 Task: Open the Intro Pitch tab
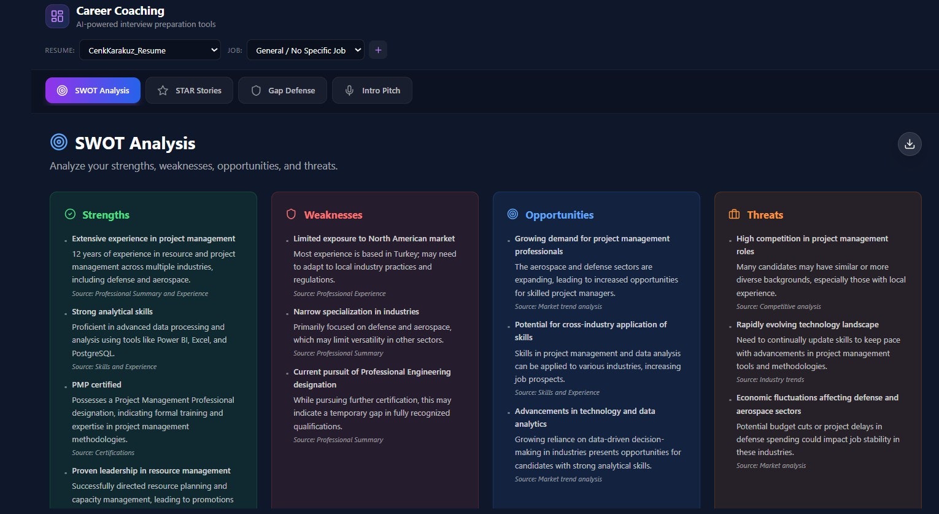click(372, 90)
